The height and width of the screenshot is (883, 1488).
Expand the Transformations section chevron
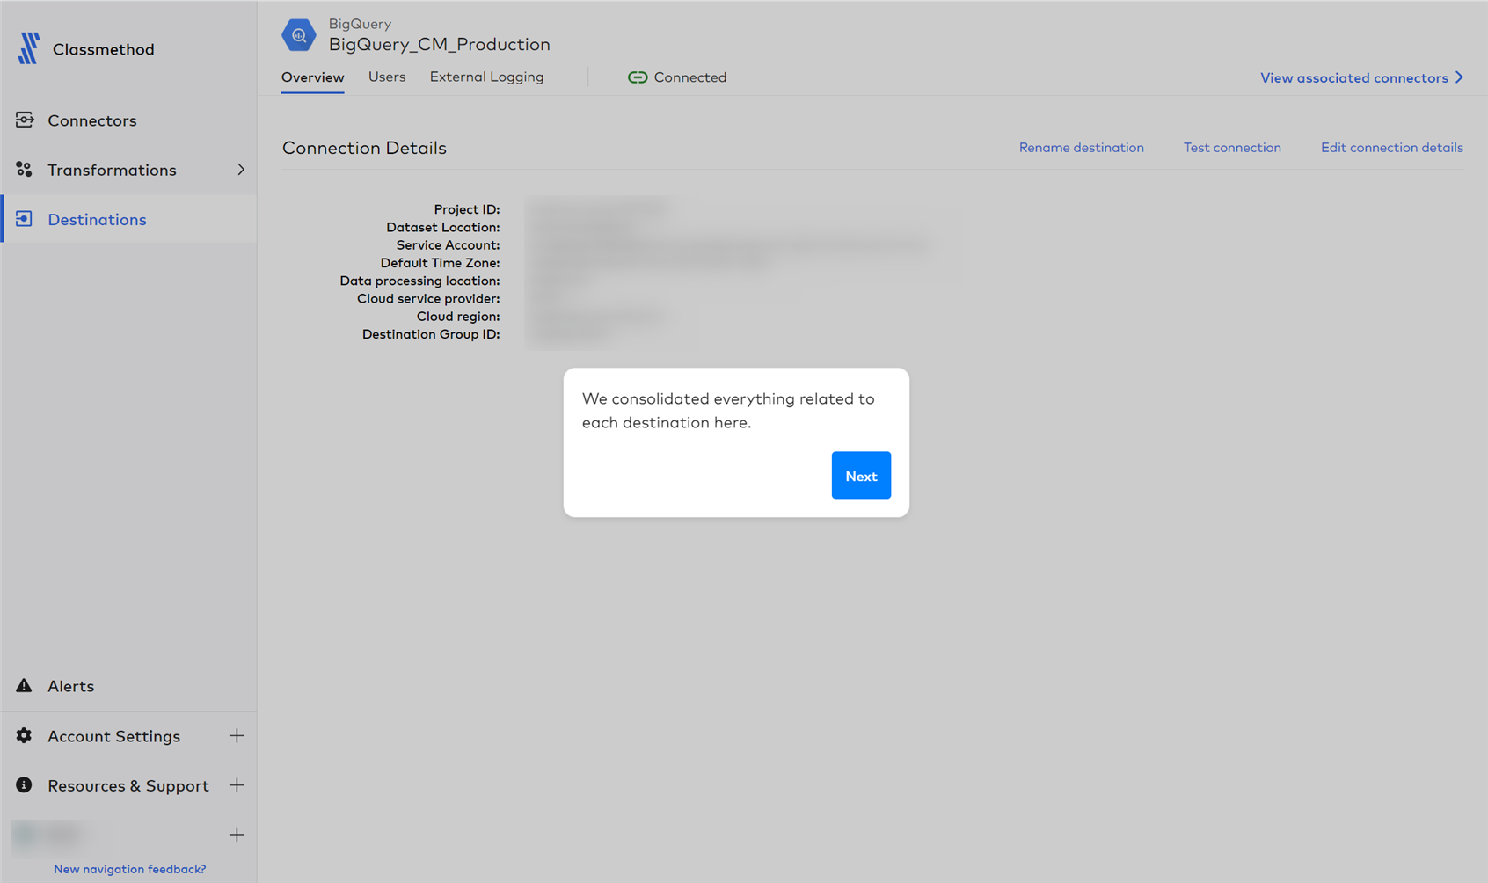(x=242, y=170)
